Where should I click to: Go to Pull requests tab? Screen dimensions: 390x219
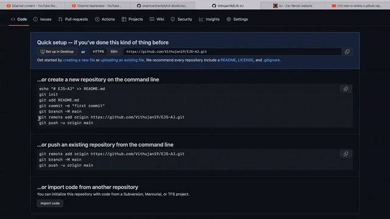coord(73,19)
